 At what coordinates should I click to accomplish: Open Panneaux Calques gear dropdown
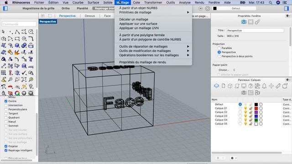click(288, 80)
